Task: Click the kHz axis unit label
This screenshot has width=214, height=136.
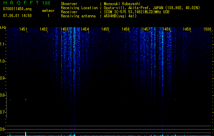Action: click(3, 28)
